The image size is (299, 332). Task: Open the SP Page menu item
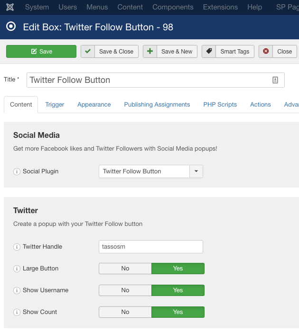288,7
